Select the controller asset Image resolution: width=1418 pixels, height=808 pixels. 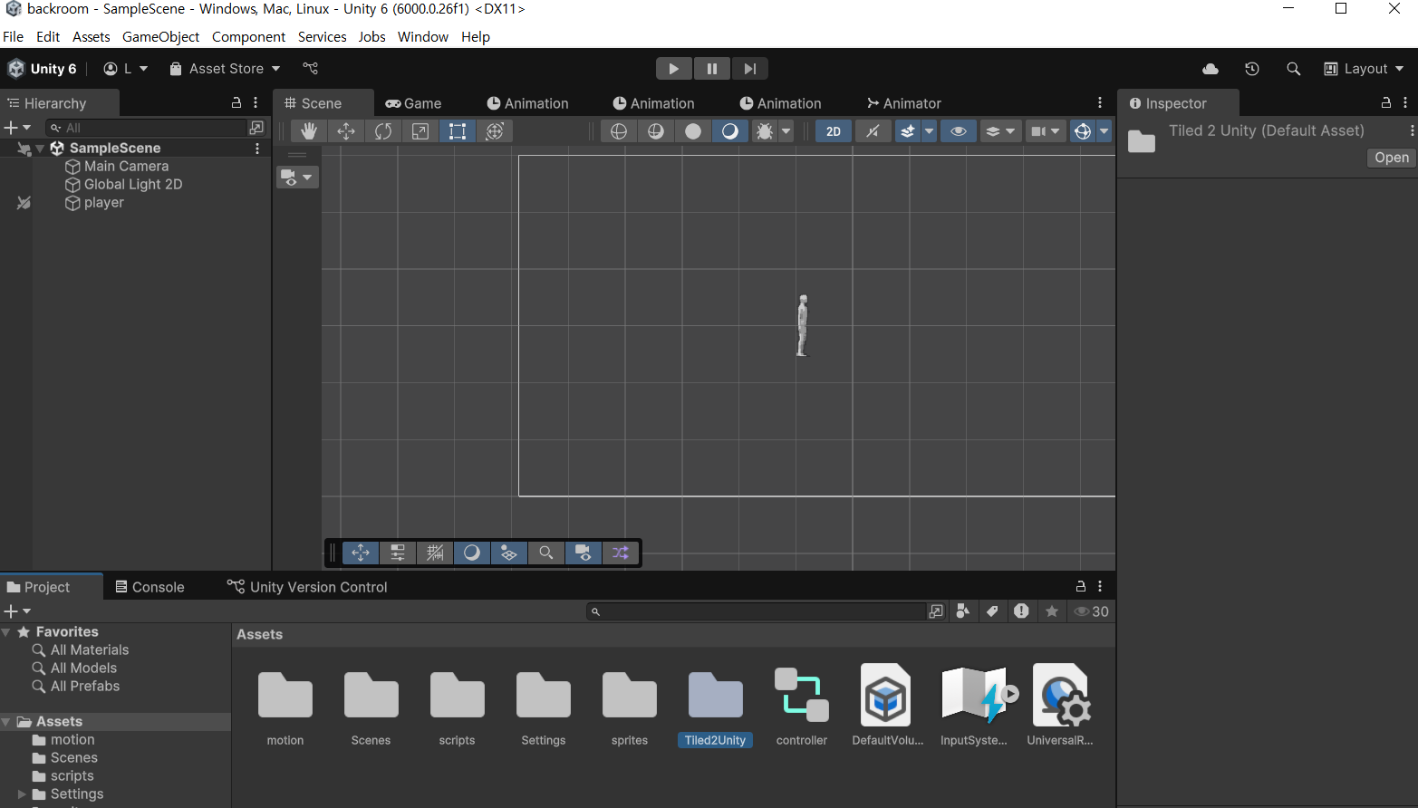click(802, 708)
